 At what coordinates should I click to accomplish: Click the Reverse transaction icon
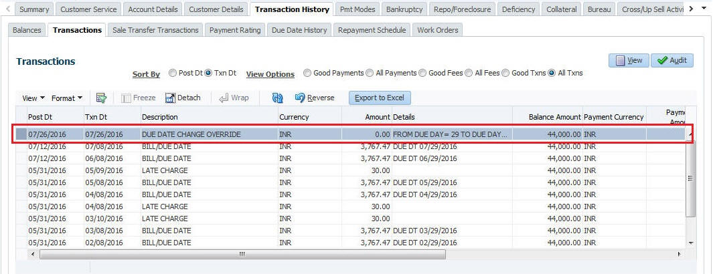[300, 98]
